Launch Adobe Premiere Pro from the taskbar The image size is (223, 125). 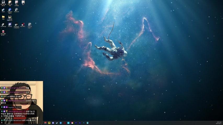(x=76, y=123)
